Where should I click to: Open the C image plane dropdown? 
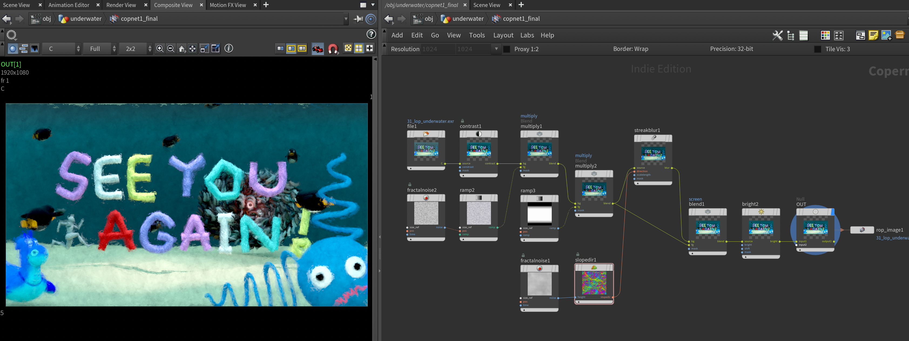pos(62,48)
